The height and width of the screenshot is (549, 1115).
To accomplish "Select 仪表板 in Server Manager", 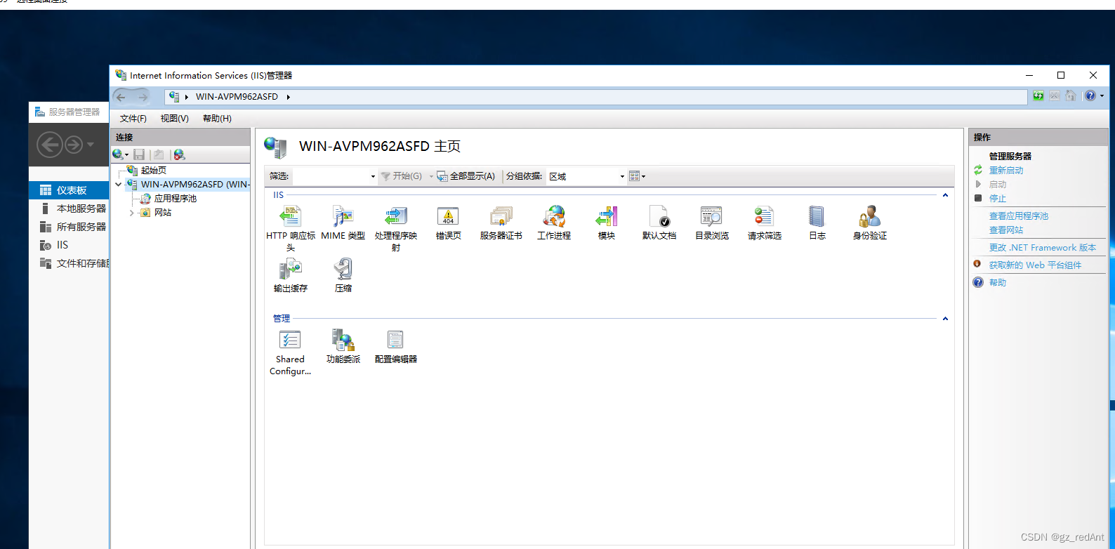I will pos(69,190).
